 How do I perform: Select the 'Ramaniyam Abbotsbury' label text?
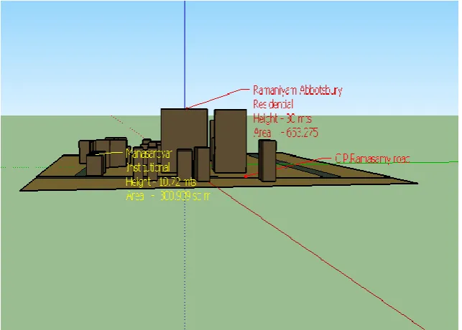coord(297,90)
